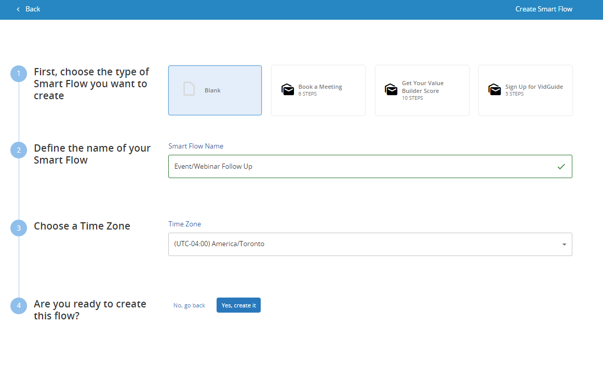The width and height of the screenshot is (603, 390).
Task: Click the Create Smart Flow header label
Action: [x=544, y=9]
